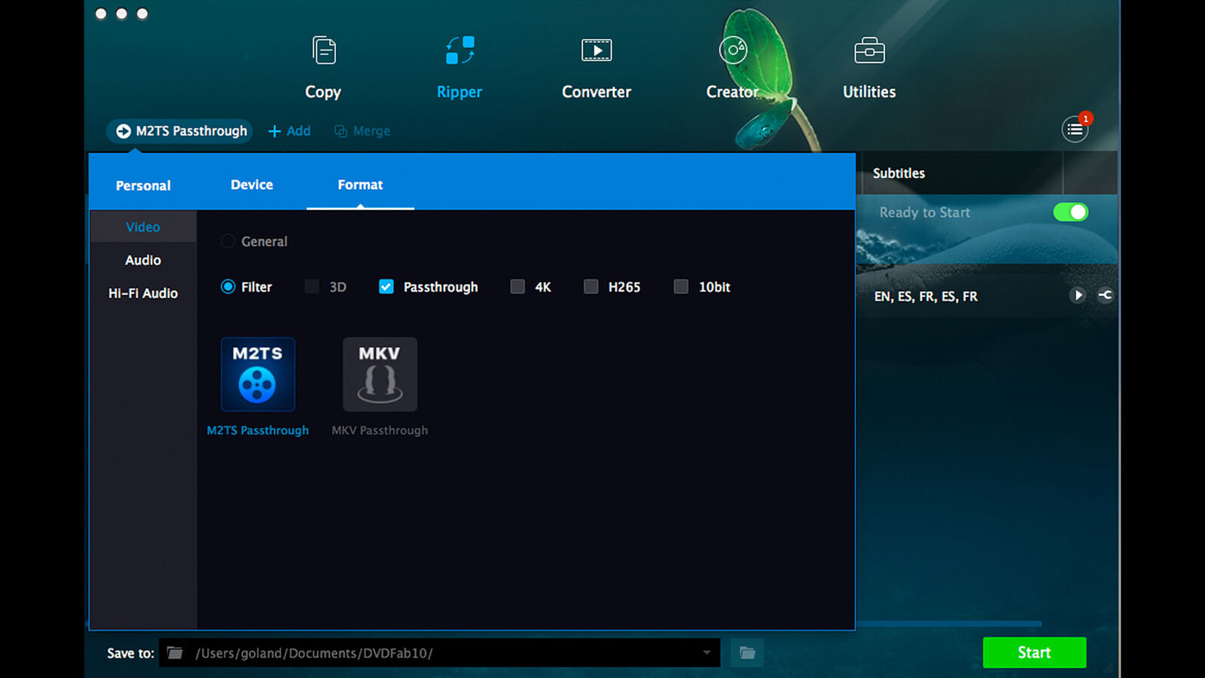Disable the Ready to Start toggle

pos(1071,212)
